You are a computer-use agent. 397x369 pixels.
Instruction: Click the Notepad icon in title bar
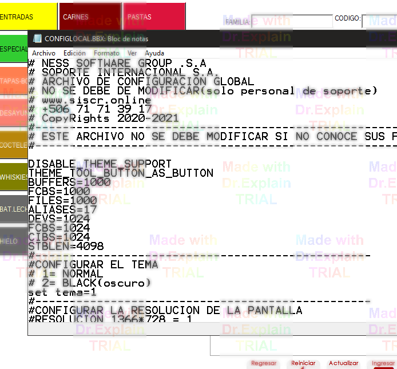coord(37,39)
